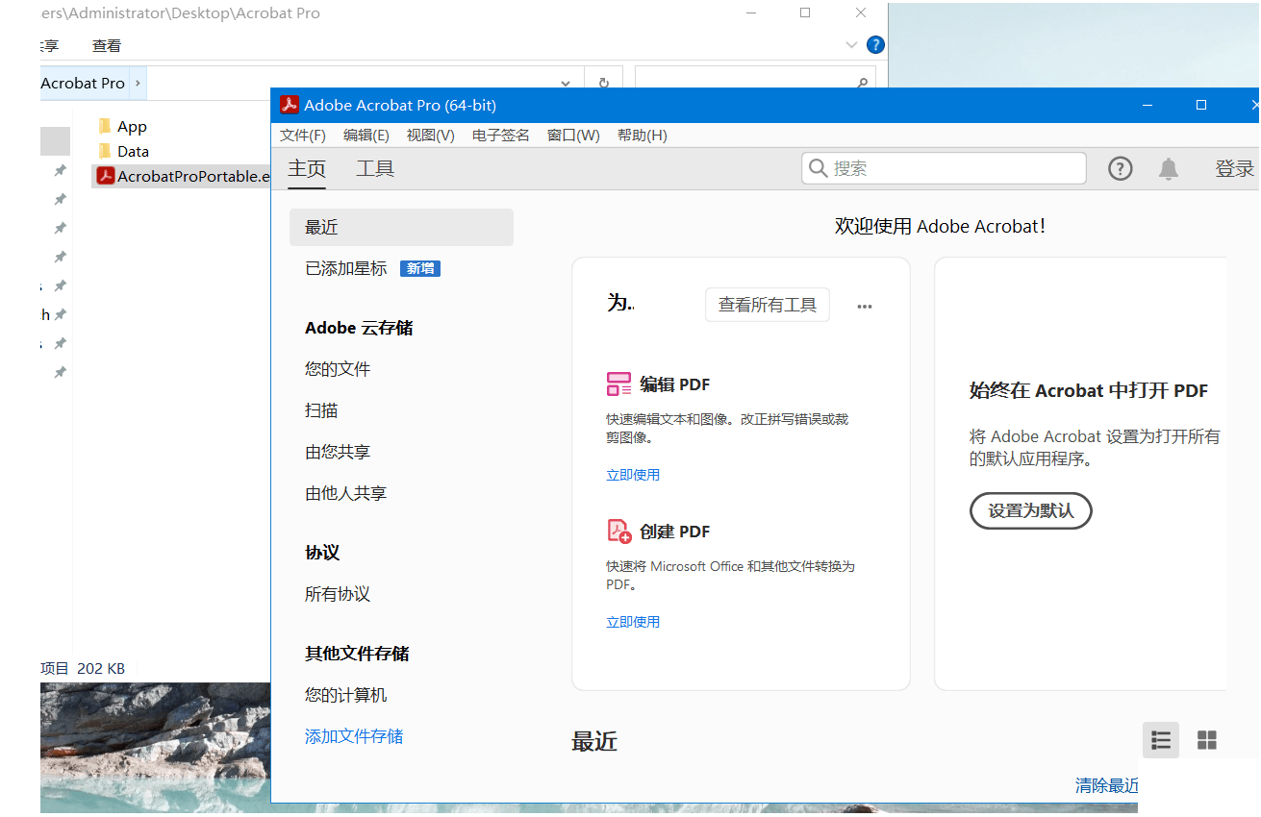Open Explorer help blue question icon
Image resolution: width=1261 pixels, height=817 pixels.
(x=875, y=45)
